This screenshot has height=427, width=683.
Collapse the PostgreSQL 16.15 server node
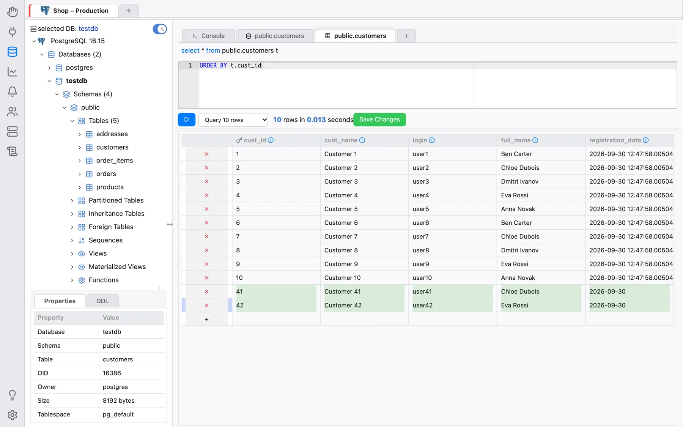(x=34, y=41)
